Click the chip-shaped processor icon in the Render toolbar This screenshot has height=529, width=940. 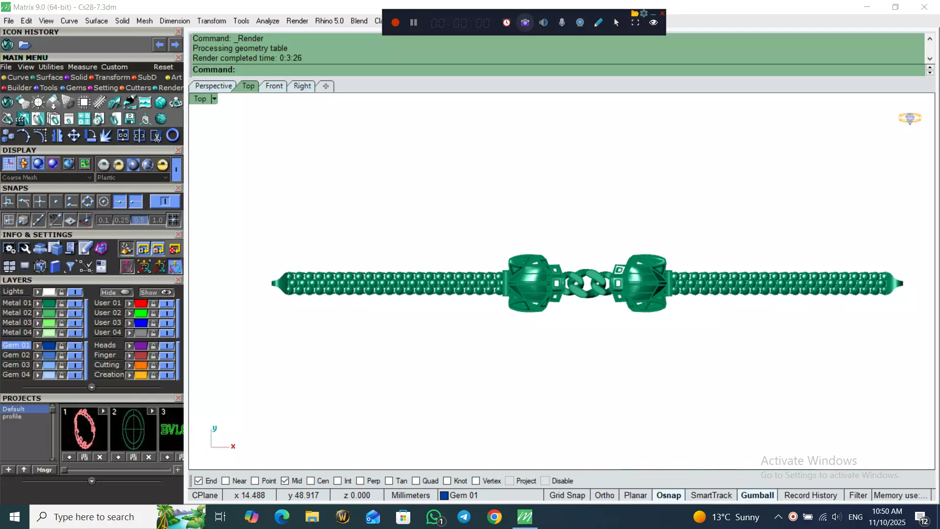tap(84, 102)
